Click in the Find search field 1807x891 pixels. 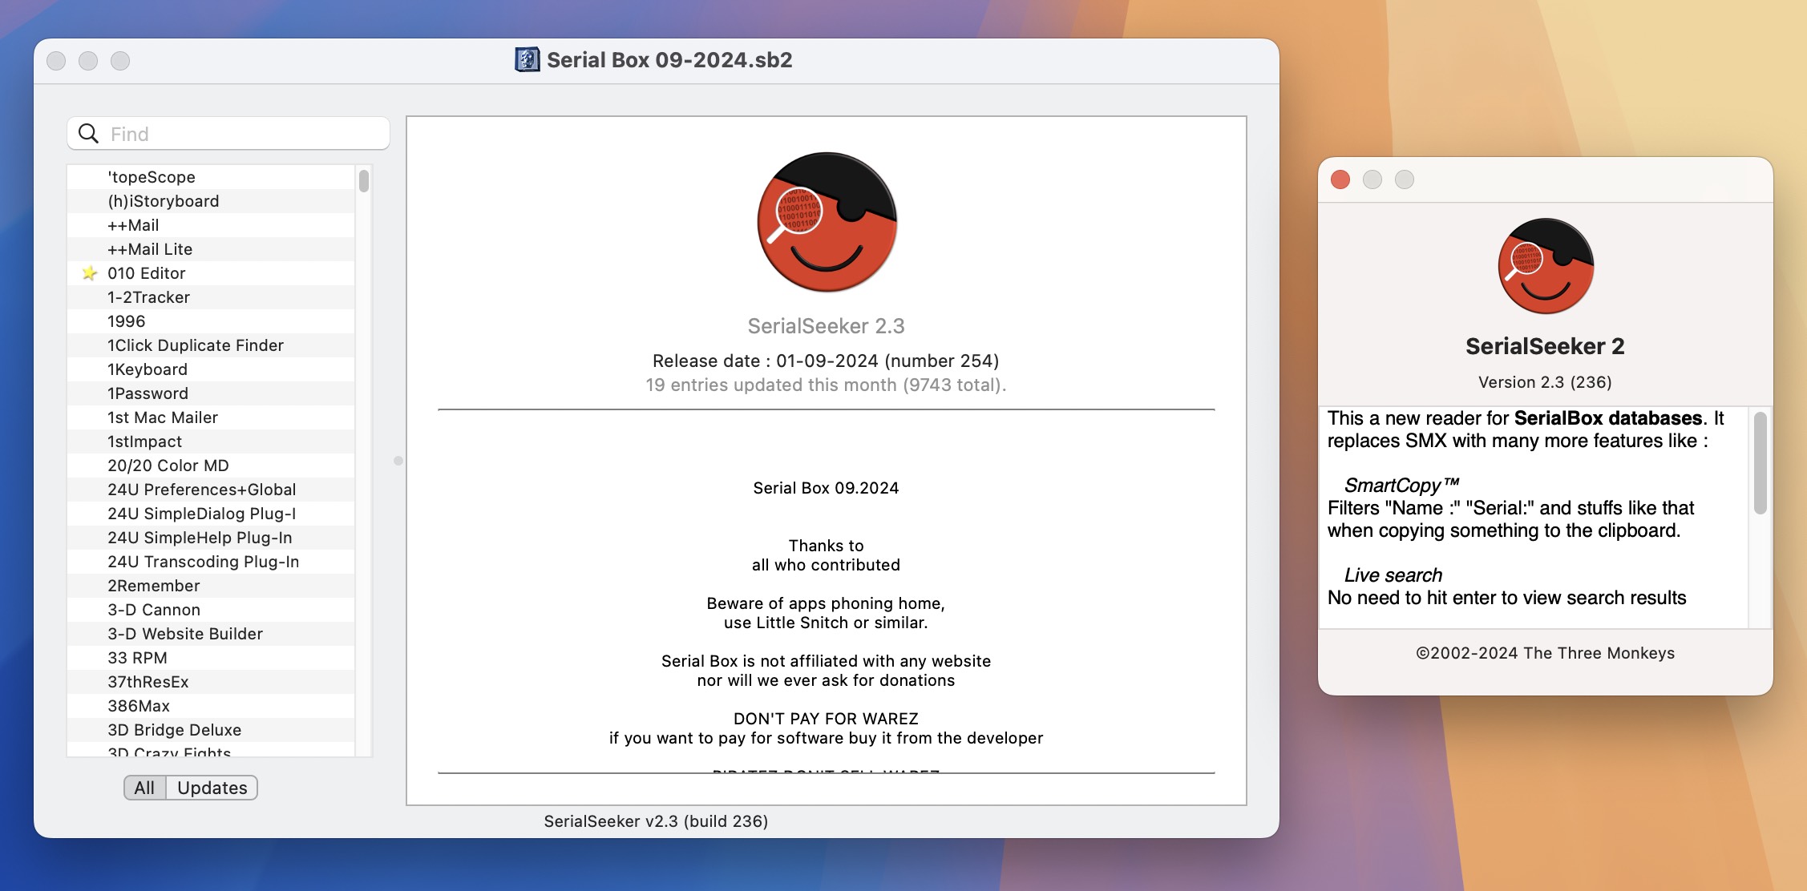pyautogui.click(x=228, y=134)
